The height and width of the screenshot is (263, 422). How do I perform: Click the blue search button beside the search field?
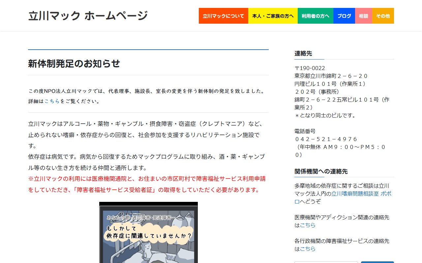(x=377, y=262)
